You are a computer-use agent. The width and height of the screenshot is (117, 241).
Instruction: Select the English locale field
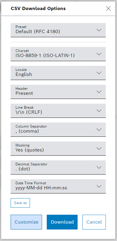click(x=58, y=73)
